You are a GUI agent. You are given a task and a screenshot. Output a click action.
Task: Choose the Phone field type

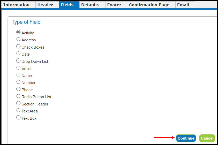click(18, 89)
